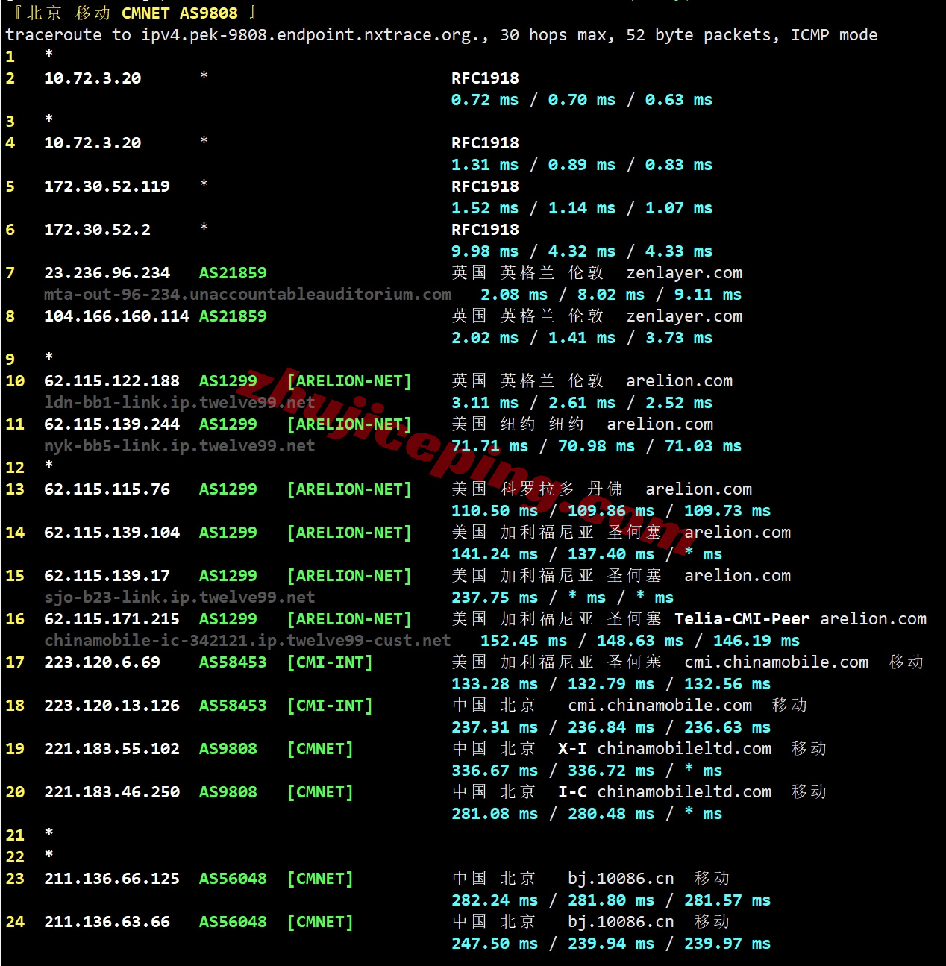Screen dimensions: 946x966
Task: Select latency value 247.50 ms
Action: 495,944
